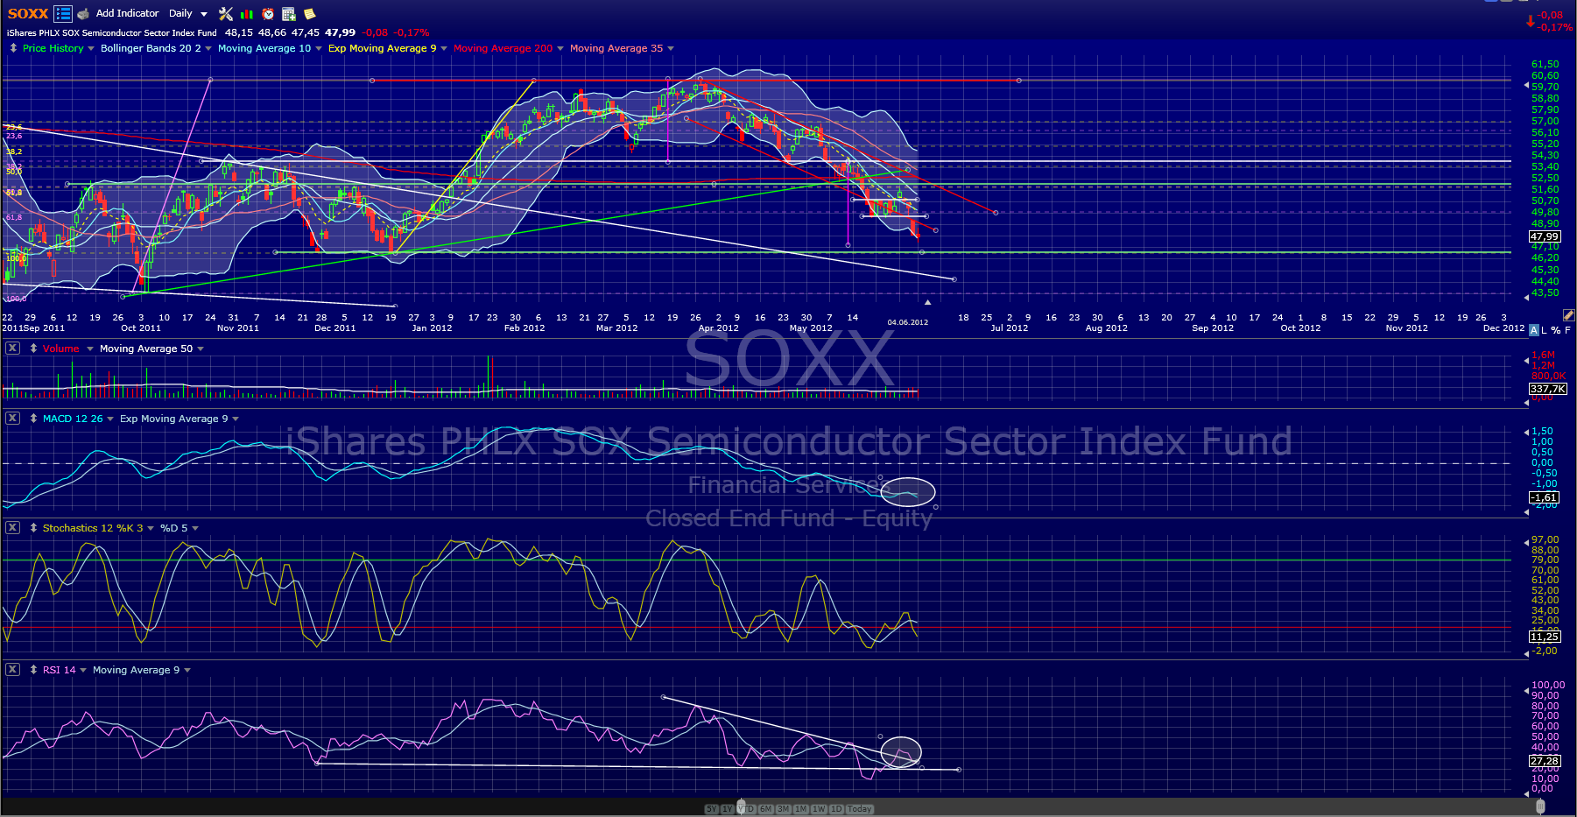Click the volume value label 337,7K
This screenshot has width=1577, height=817.
[x=1547, y=389]
